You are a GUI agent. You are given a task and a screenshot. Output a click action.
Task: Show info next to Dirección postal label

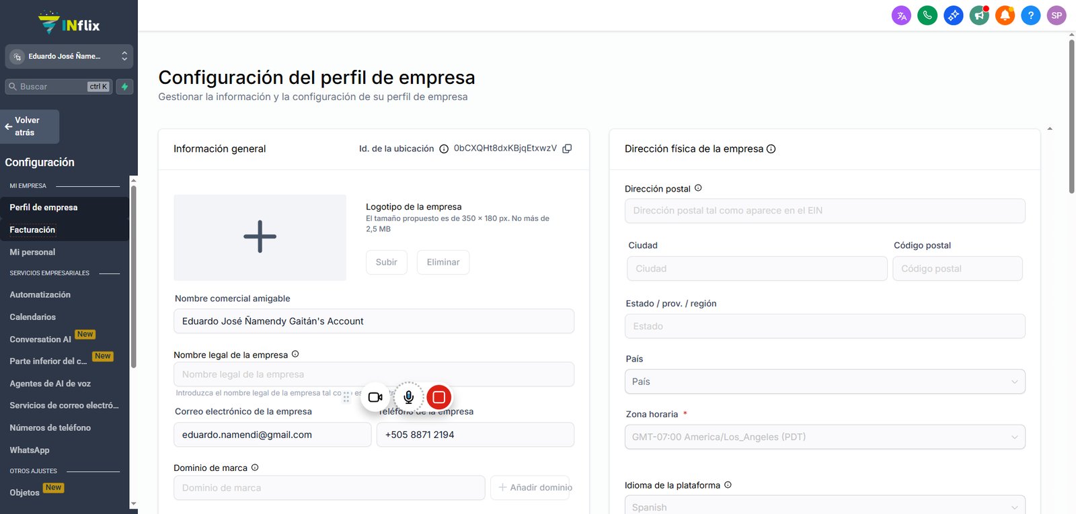point(698,188)
